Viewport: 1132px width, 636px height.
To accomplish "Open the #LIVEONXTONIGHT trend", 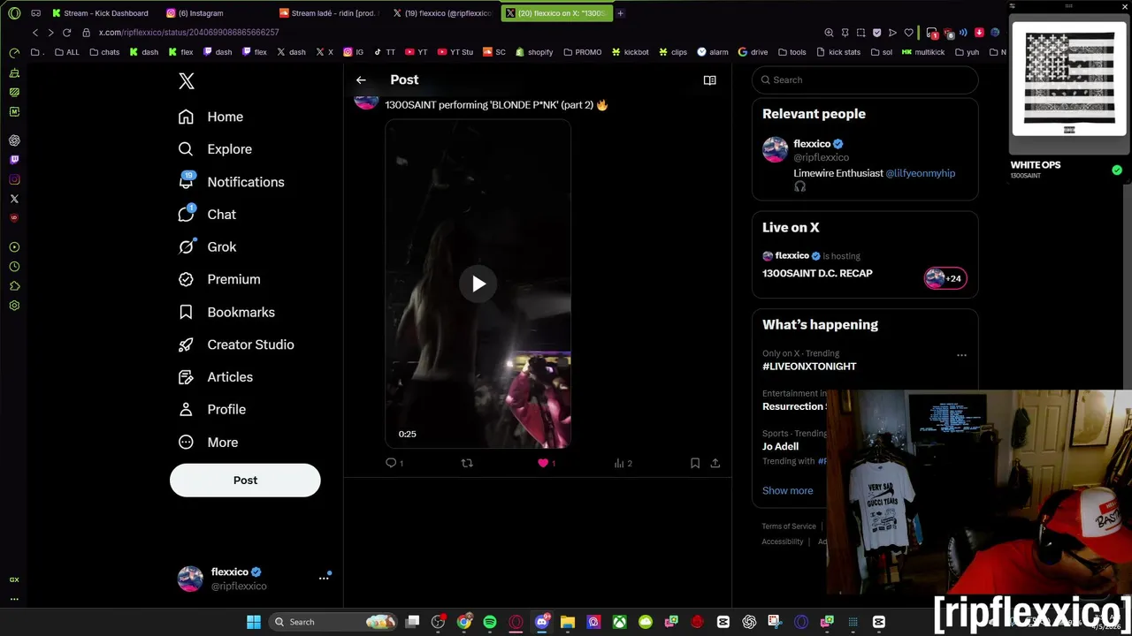I will click(x=809, y=367).
